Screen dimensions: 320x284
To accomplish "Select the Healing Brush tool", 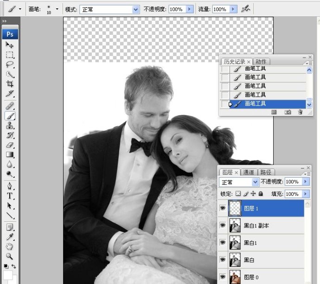I will coord(9,106).
